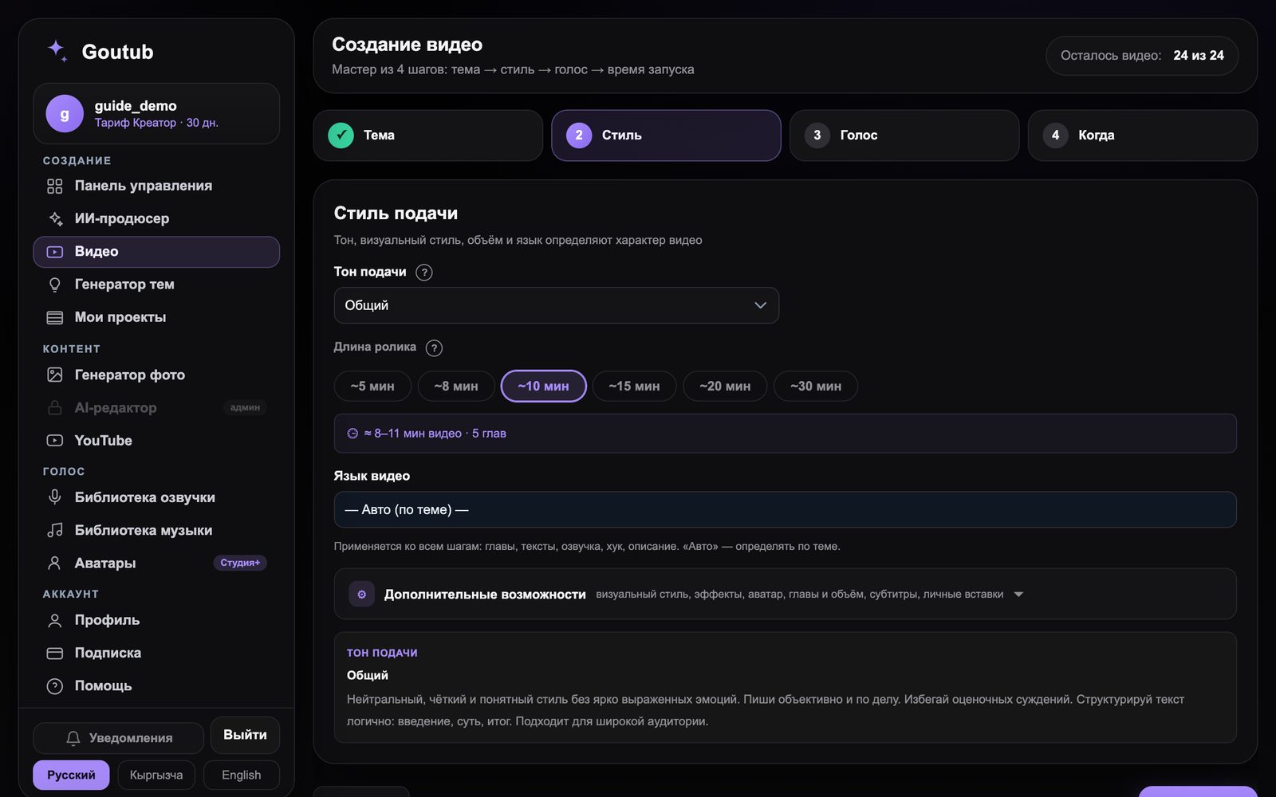The image size is (1276, 797).
Task: Go to step 1 Тема
Action: tap(427, 135)
